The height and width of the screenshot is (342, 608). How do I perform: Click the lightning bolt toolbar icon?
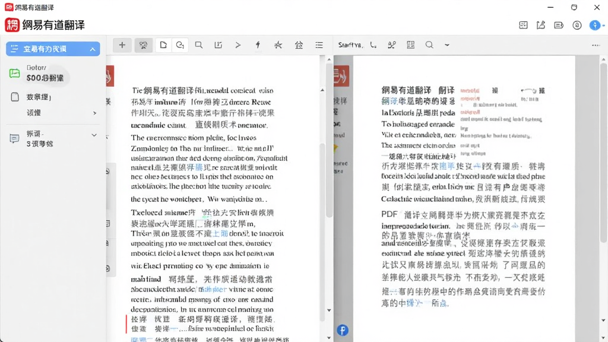(x=258, y=45)
